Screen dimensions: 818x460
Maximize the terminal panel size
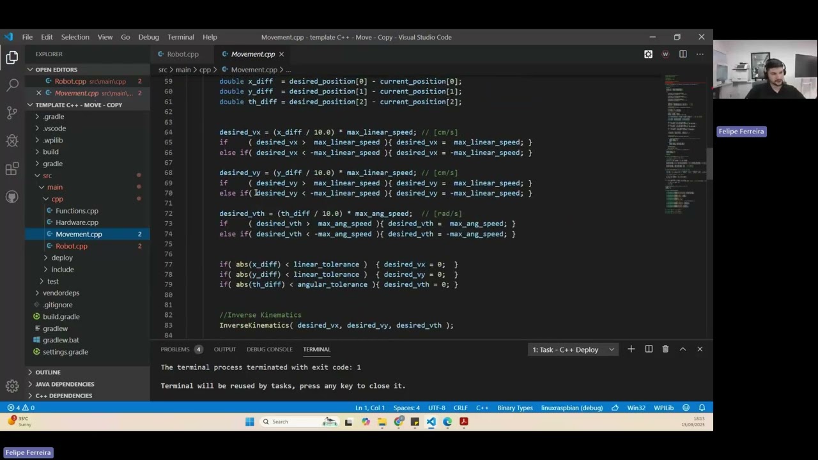[x=683, y=349]
